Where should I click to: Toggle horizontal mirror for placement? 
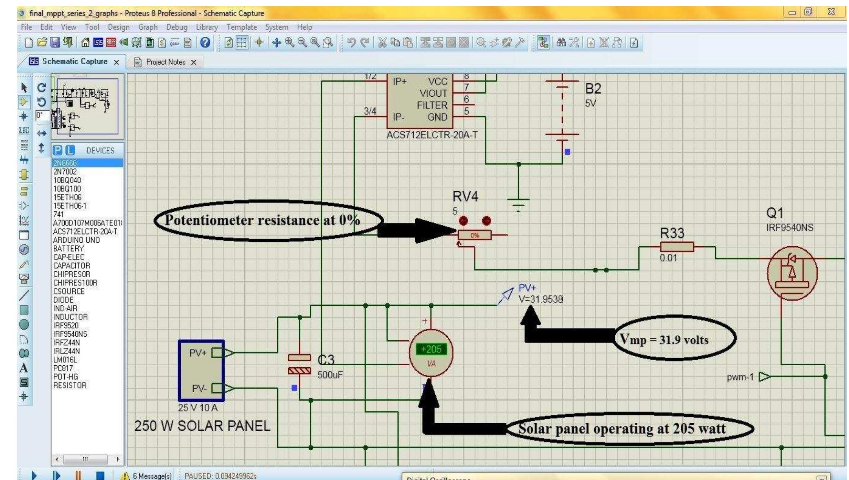click(x=42, y=133)
